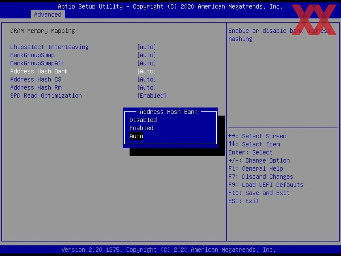Screen dimensions: 341x256
Task: Open the Address Hash CS [Auto] value
Action: coord(147,79)
